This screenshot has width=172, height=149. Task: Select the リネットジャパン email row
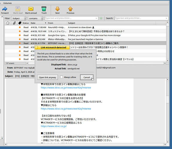pos(86,31)
